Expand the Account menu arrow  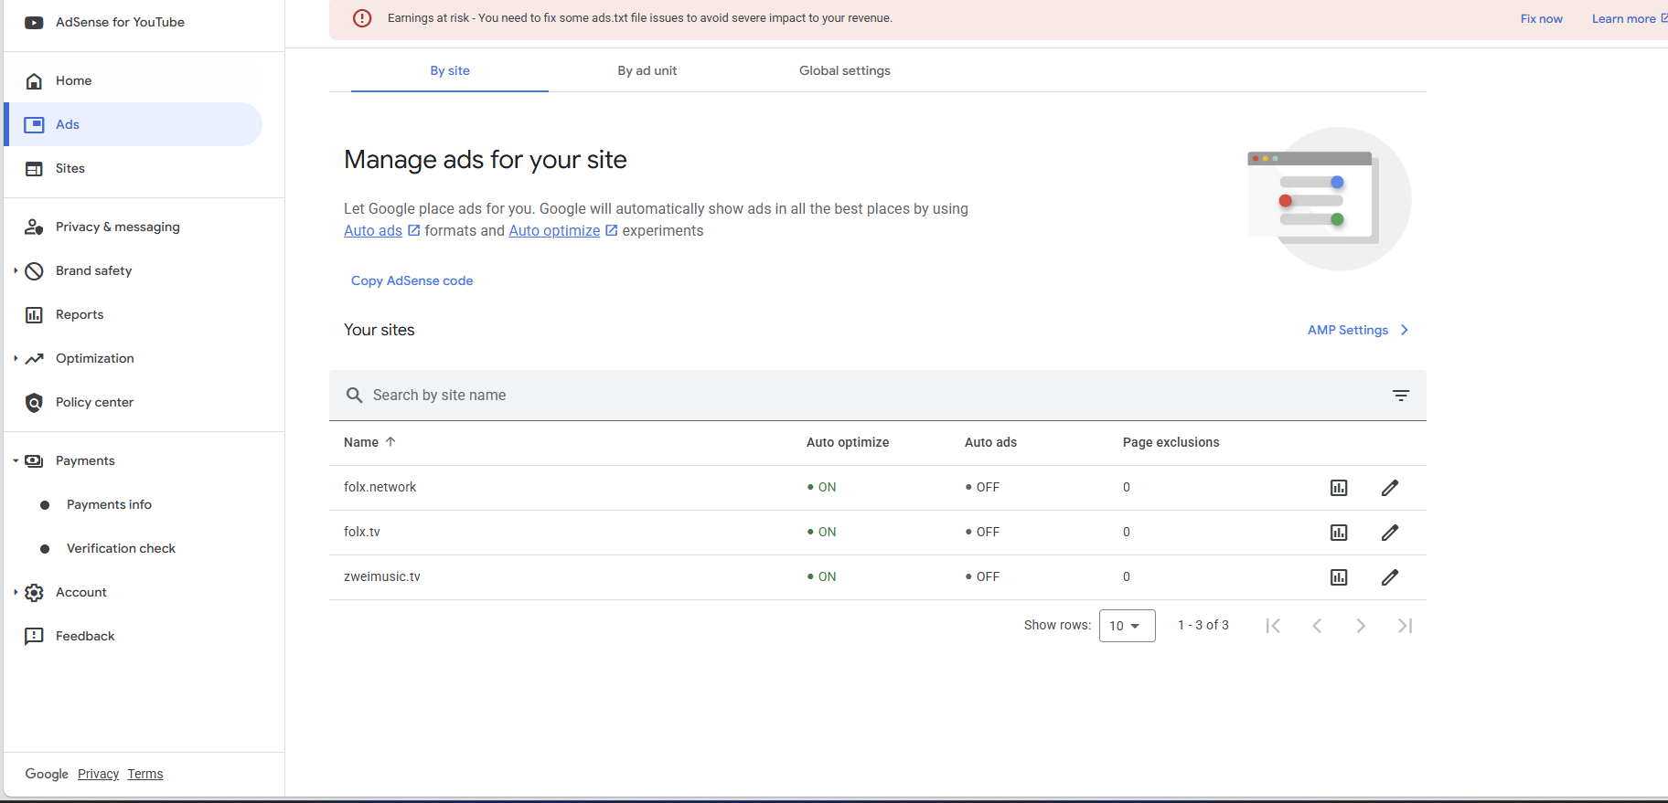(x=16, y=593)
